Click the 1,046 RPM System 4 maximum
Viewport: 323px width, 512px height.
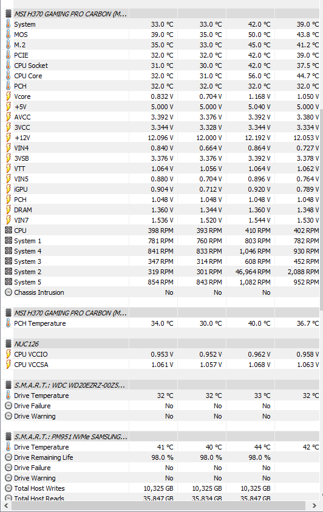(255, 251)
